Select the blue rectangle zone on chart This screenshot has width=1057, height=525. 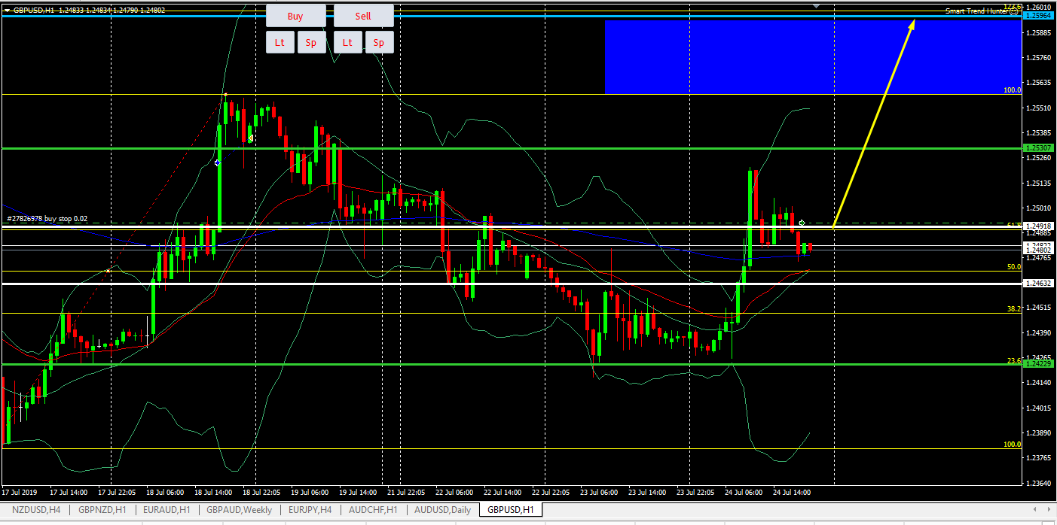[753, 57]
